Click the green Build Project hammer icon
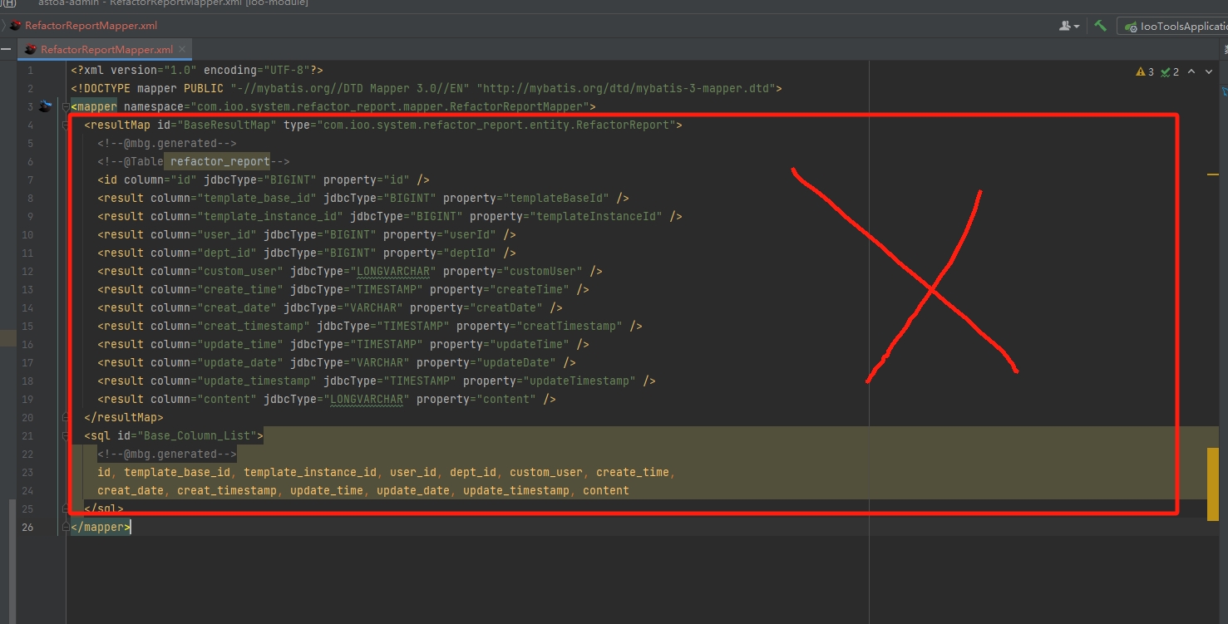This screenshot has height=624, width=1228. [x=1100, y=26]
